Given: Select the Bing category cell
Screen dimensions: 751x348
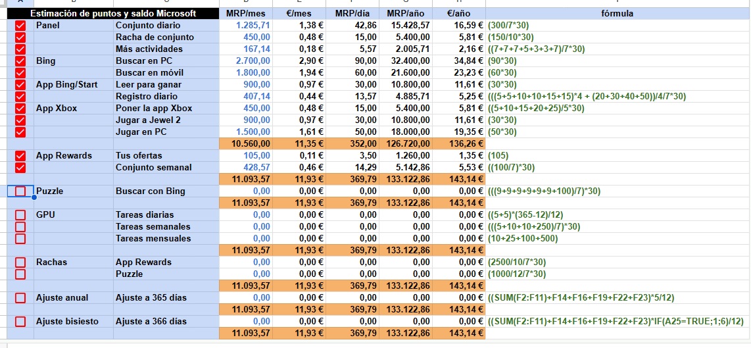Looking at the screenshot, I should point(73,61).
